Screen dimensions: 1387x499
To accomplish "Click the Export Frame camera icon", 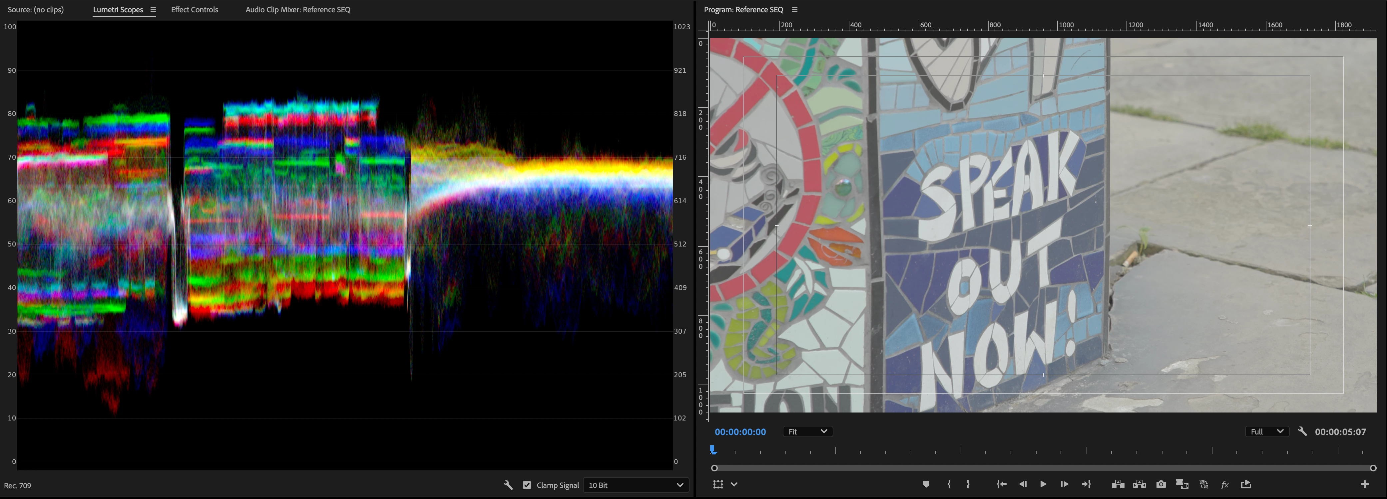I will click(x=1161, y=484).
